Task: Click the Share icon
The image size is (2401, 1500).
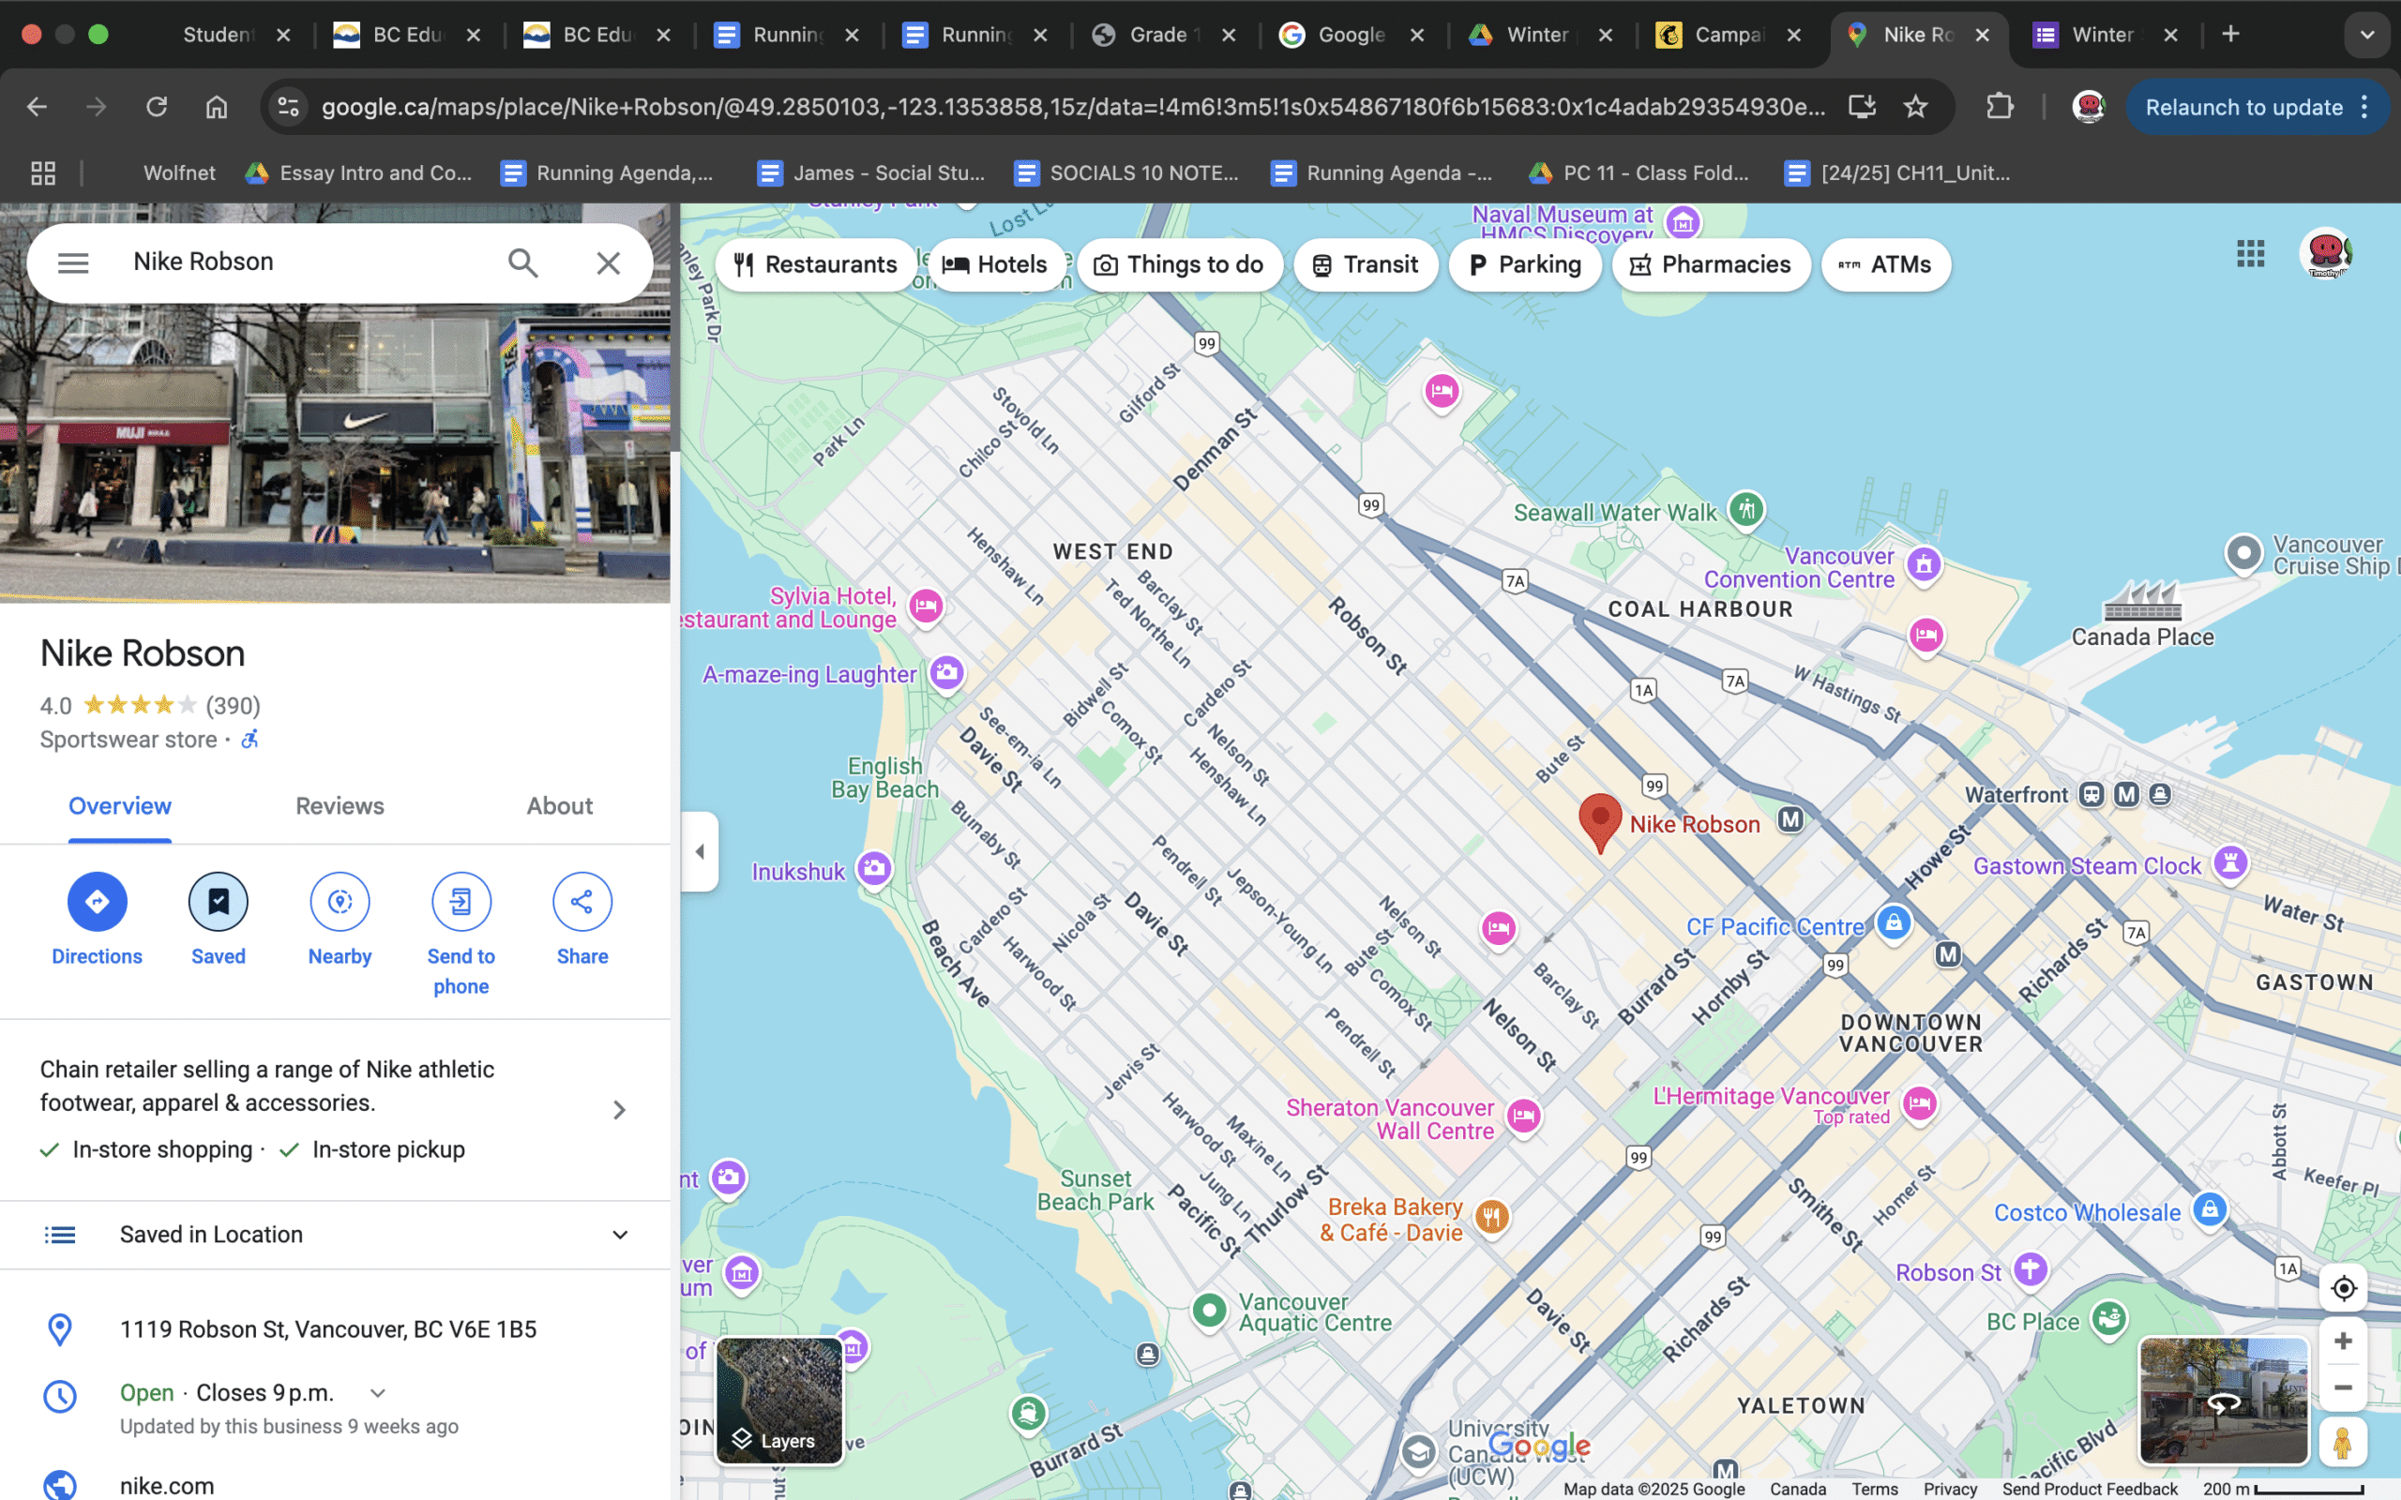Action: [582, 901]
